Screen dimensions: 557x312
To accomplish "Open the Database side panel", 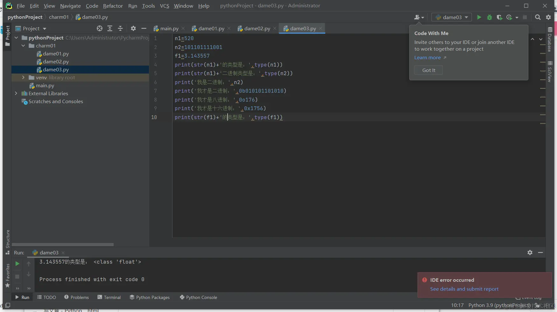I will [x=550, y=39].
